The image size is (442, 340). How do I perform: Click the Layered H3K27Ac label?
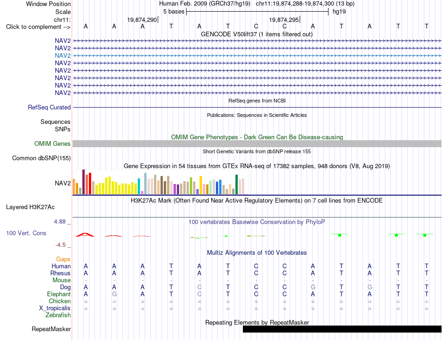click(30, 207)
